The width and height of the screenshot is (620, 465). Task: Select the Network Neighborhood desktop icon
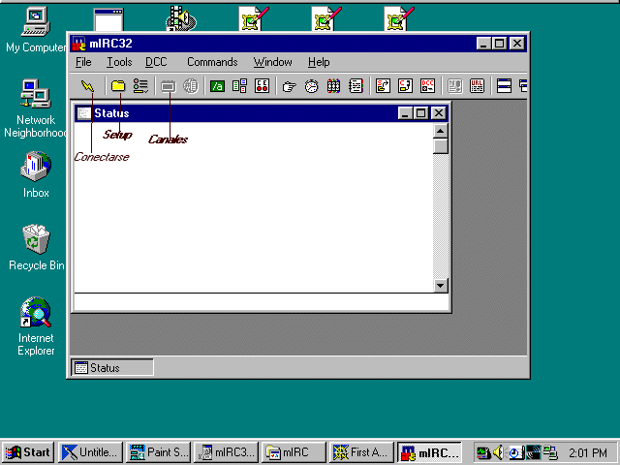[x=36, y=108]
